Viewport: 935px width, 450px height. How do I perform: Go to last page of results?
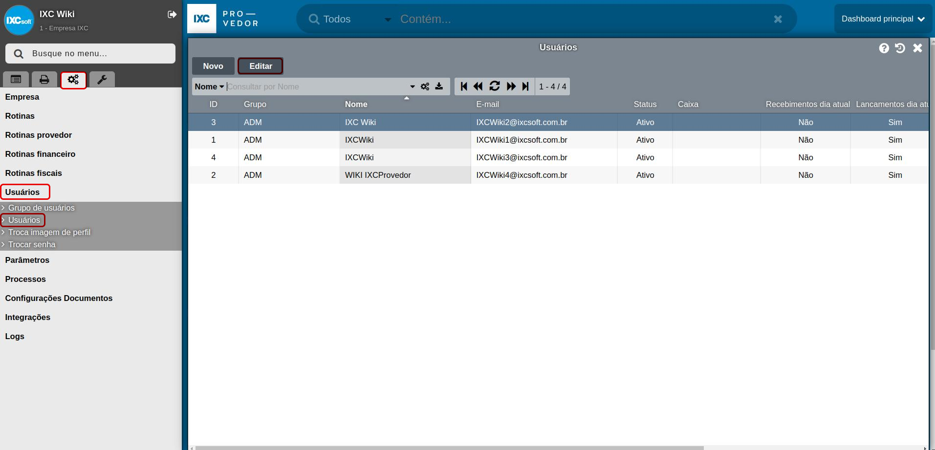525,86
